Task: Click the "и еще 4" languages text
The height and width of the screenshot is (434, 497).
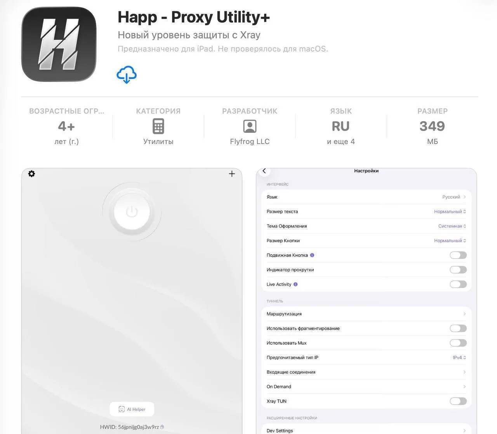Action: pos(341,141)
